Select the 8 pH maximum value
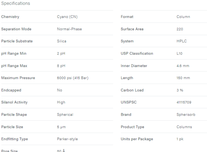 point(61,66)
